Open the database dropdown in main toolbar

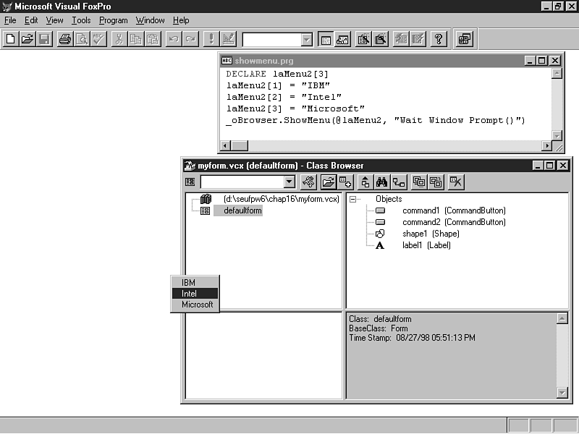307,40
